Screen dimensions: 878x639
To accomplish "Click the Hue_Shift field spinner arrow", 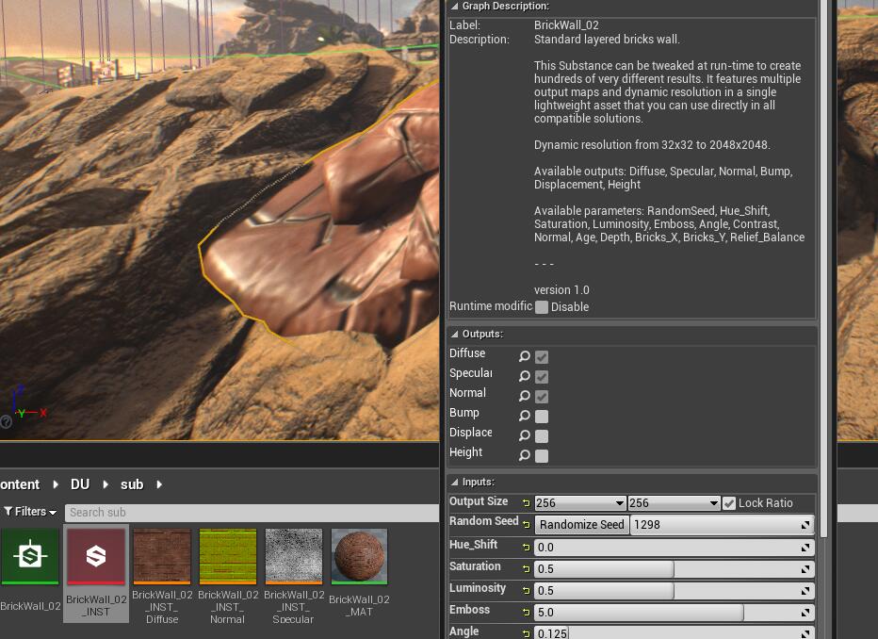I will [805, 548].
